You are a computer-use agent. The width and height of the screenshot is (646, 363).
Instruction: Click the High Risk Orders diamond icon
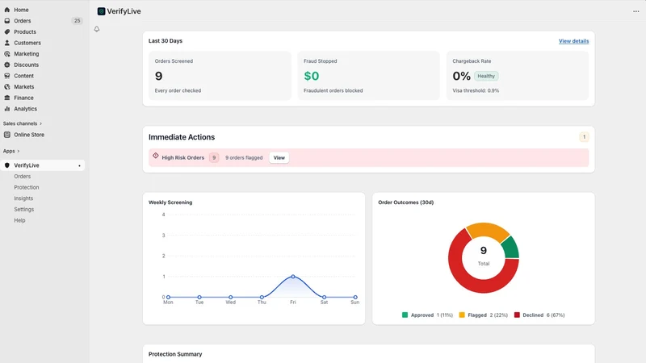point(156,156)
